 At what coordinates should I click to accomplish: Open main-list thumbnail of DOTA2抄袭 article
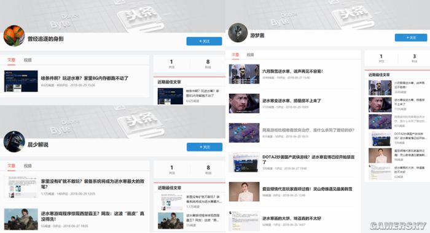point(244,162)
